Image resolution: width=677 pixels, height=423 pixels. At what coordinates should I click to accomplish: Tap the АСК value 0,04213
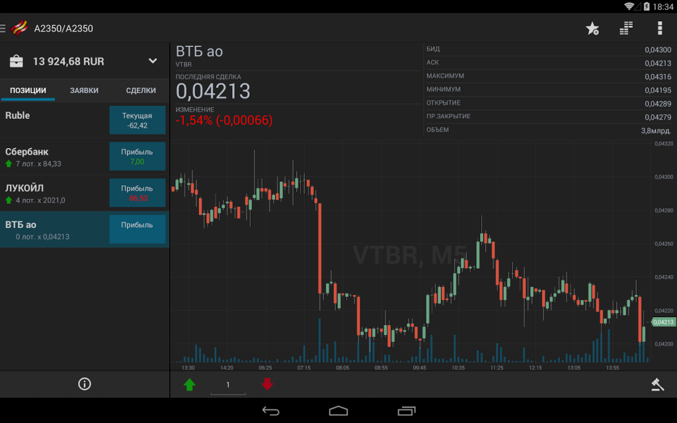pos(658,63)
